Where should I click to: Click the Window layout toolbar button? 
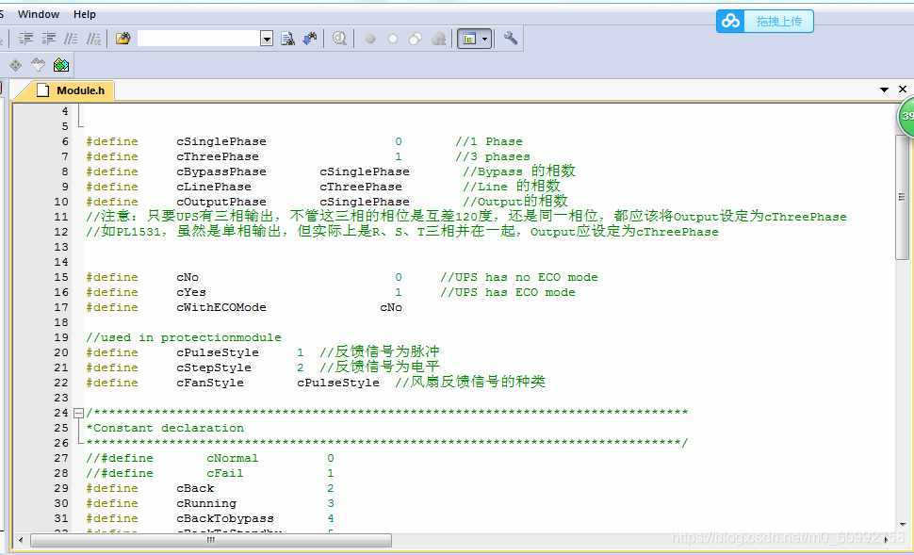point(469,39)
